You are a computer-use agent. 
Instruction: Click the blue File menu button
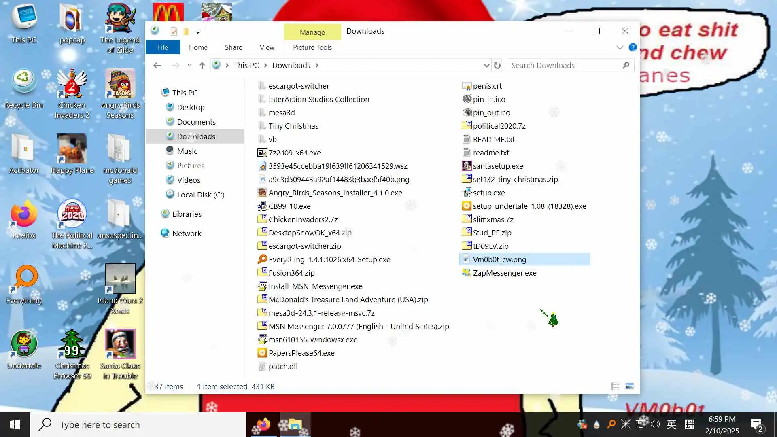pyautogui.click(x=163, y=47)
